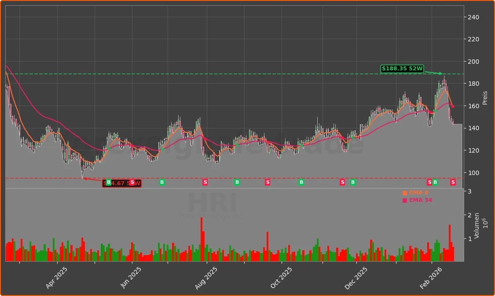Click the S sell marker just left of Dec 2025
This screenshot has width=495, height=296.
(x=341, y=183)
